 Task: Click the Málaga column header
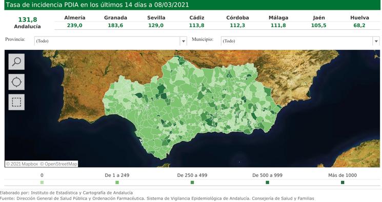tap(278, 18)
